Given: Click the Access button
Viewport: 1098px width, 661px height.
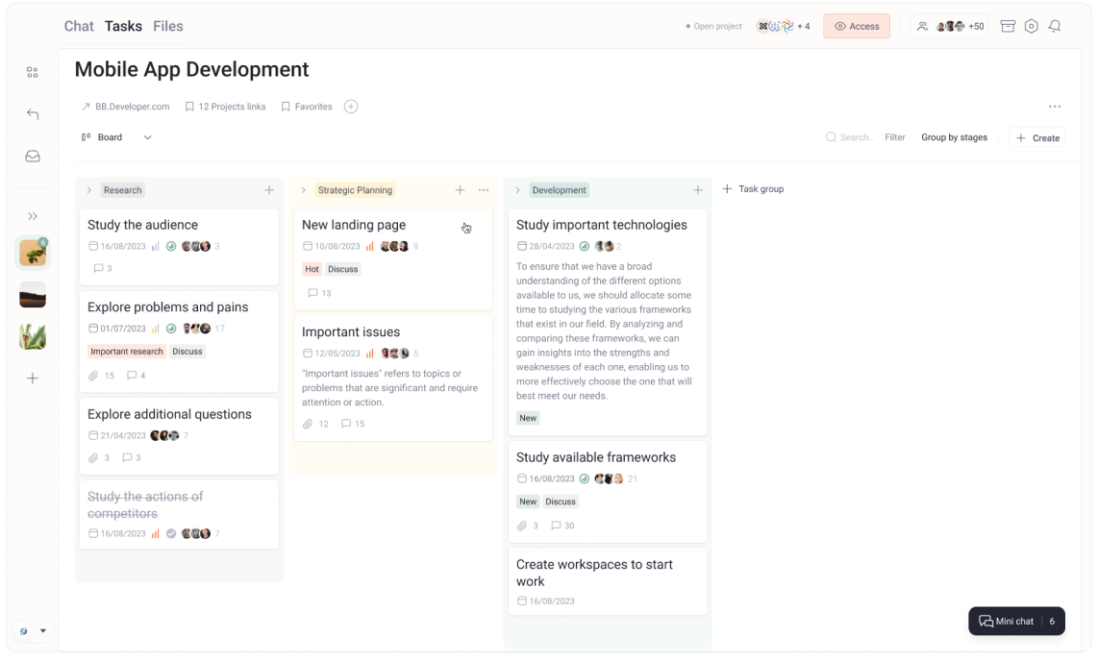Looking at the screenshot, I should [x=856, y=26].
